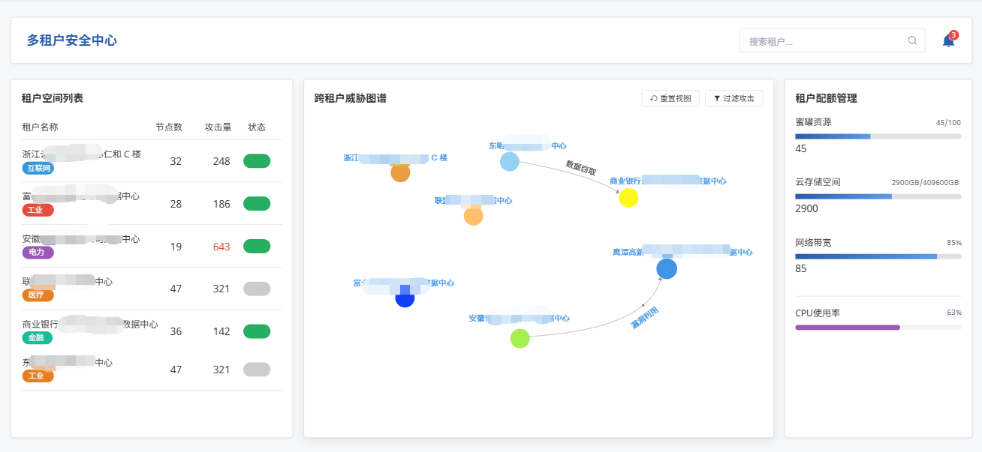This screenshot has height=452, width=982.
Task: Click the dark blue 富 node in the graph
Action: point(405,298)
